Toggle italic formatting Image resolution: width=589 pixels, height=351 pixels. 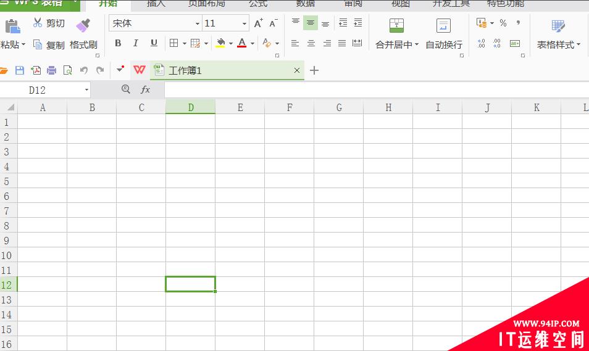click(136, 43)
